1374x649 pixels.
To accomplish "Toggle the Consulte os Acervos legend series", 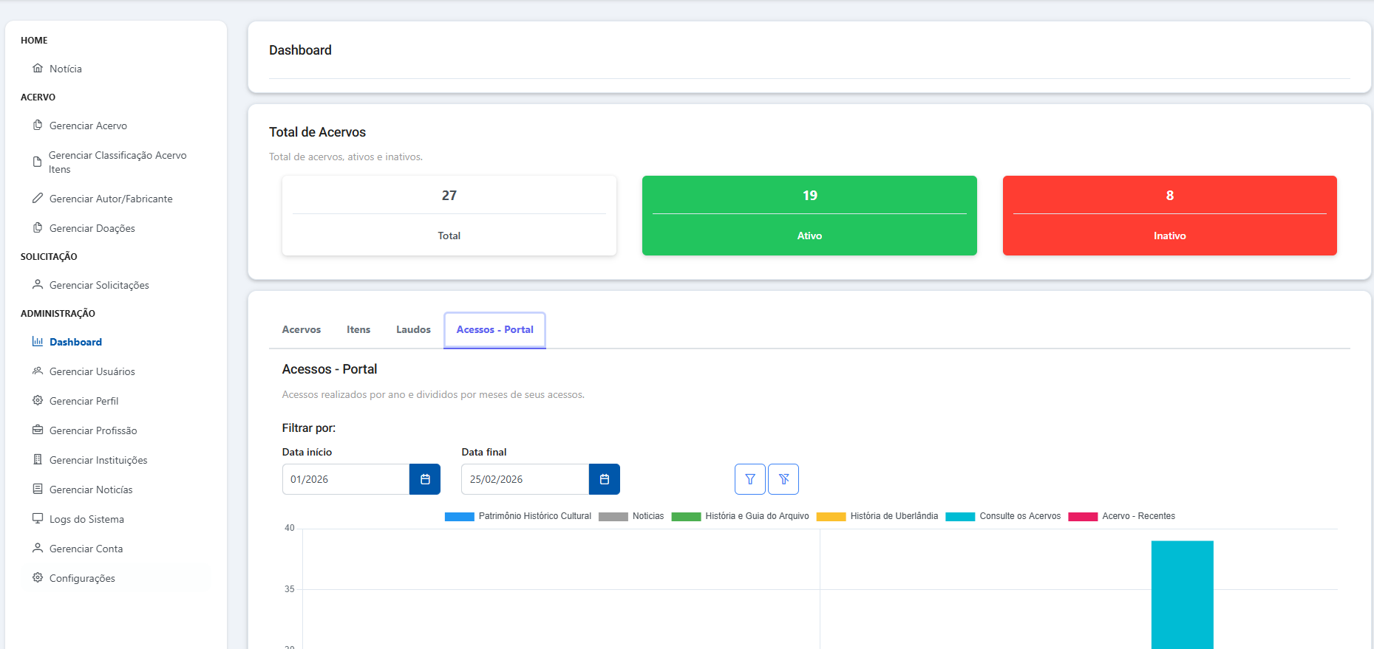I will click(x=960, y=517).
